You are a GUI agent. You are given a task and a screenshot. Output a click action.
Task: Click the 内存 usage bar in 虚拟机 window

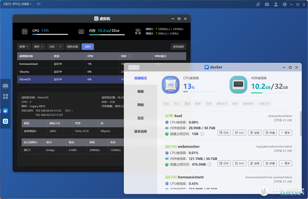(107, 35)
